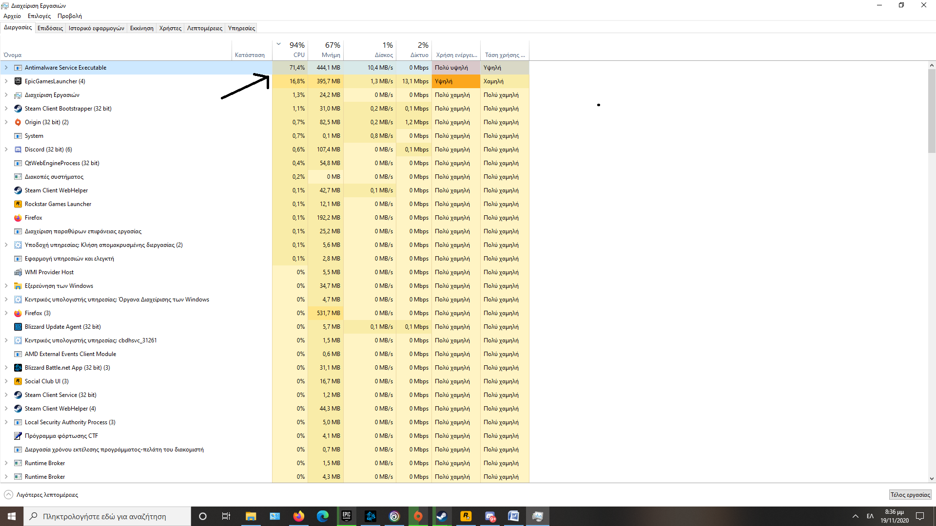Switch to the Ιστορικό εφαρμογών tab
This screenshot has height=526, width=936.
coord(97,28)
